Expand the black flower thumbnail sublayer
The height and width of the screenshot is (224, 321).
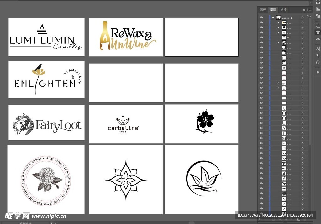(x=278, y=28)
